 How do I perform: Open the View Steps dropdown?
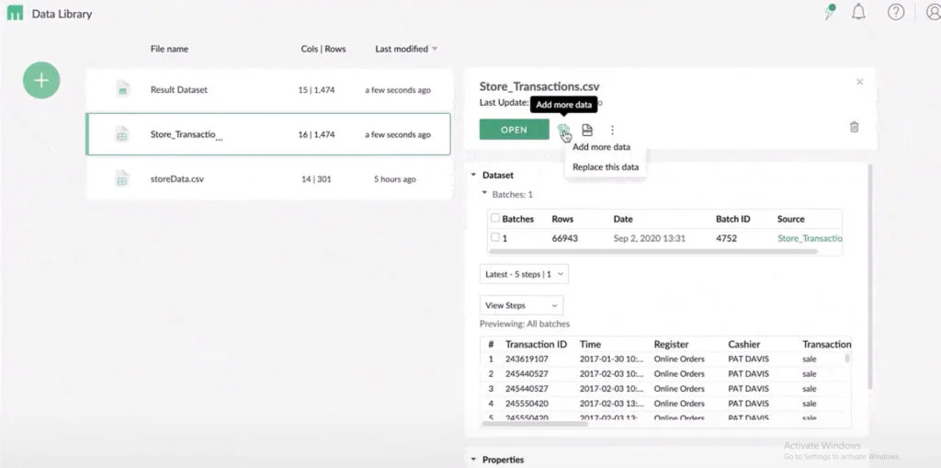click(522, 305)
